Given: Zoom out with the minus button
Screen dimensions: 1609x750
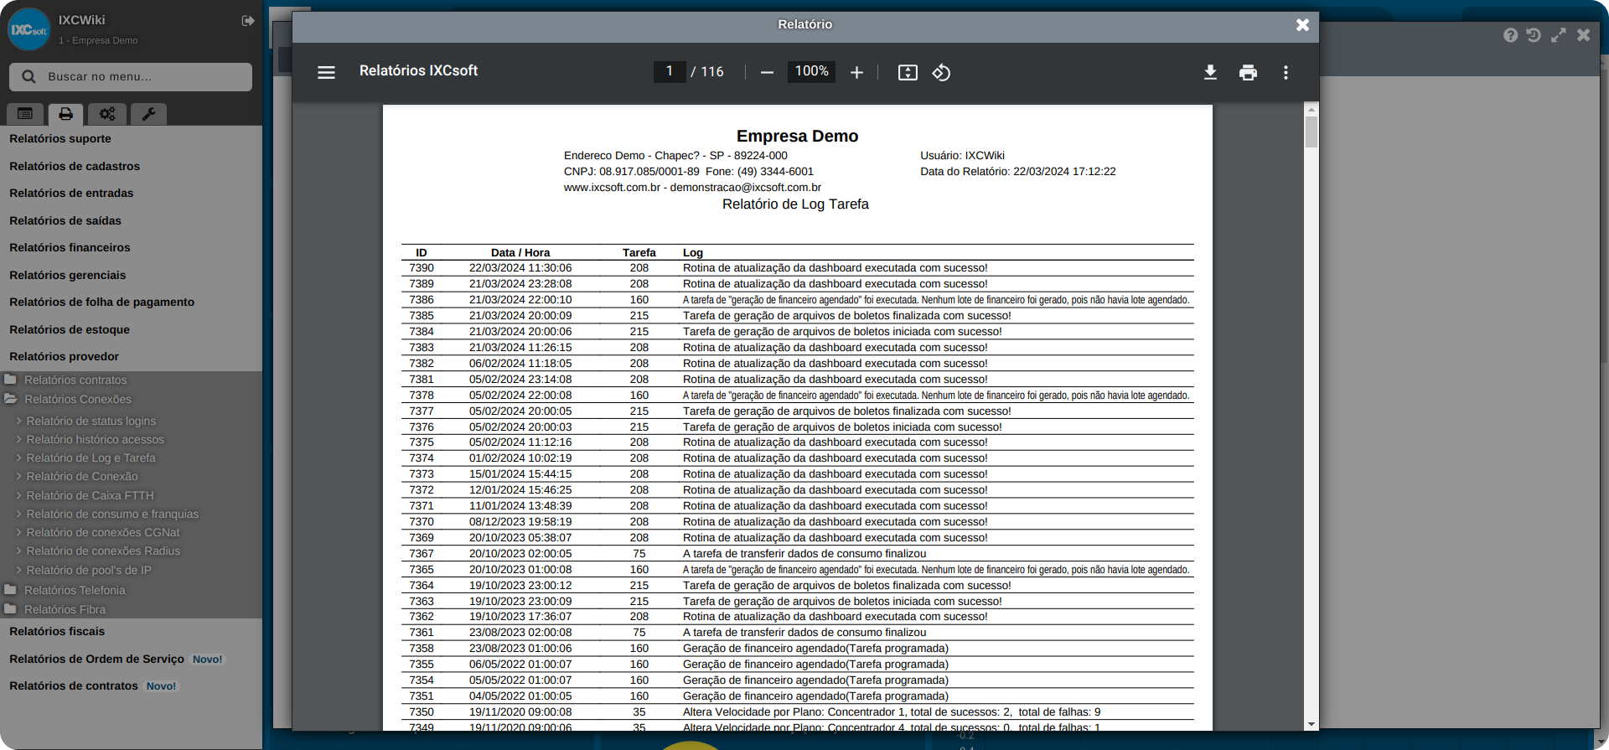Looking at the screenshot, I should 767,73.
